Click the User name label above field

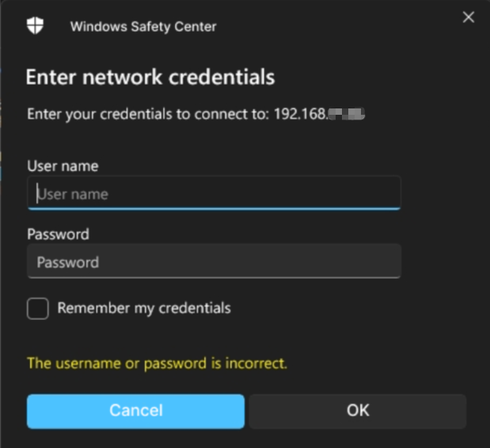(63, 166)
